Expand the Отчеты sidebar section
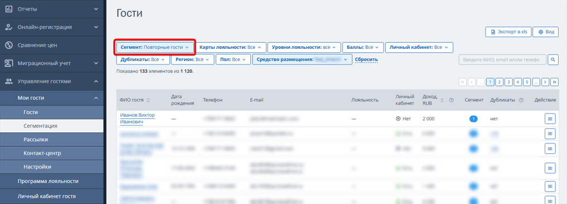567x204 pixels. (96, 9)
